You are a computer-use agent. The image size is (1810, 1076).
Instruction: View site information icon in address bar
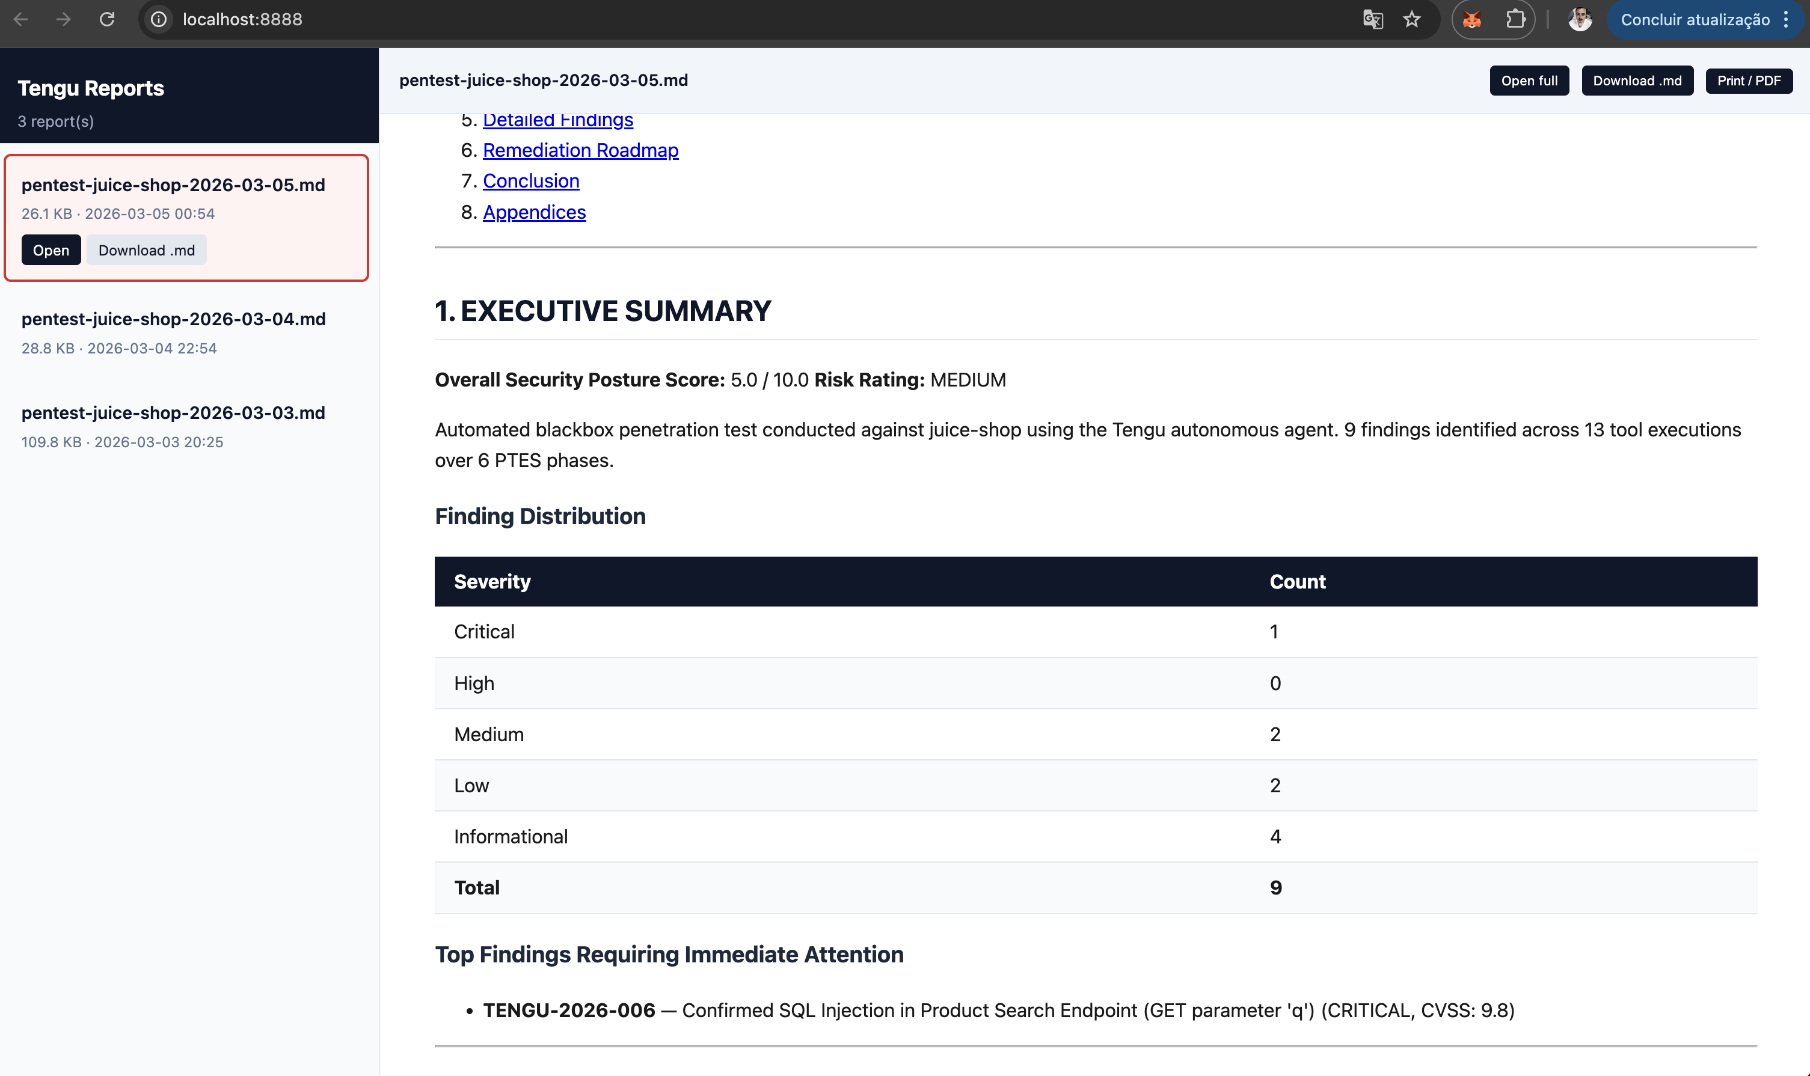(159, 20)
